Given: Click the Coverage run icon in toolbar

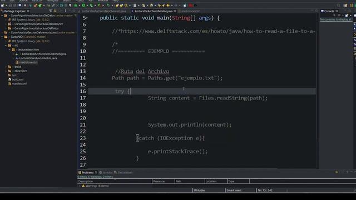Looking at the screenshot, I should (x=91, y=5).
